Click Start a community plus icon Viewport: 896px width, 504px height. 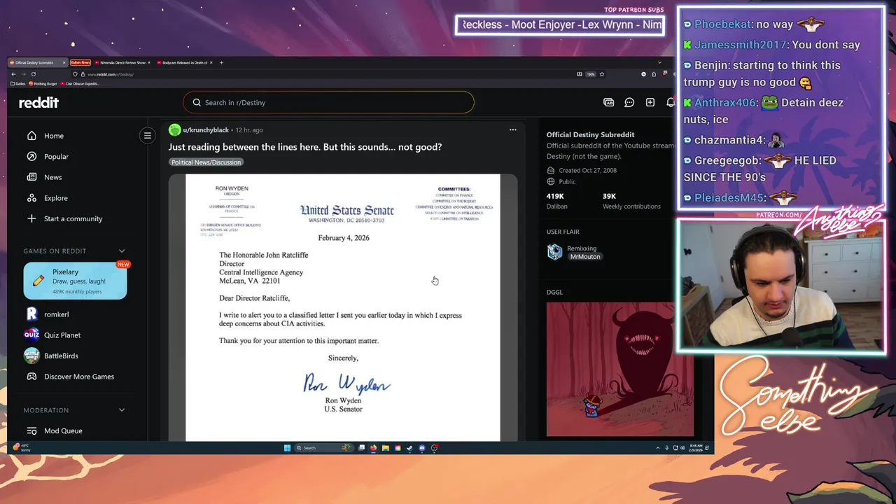[31, 218]
